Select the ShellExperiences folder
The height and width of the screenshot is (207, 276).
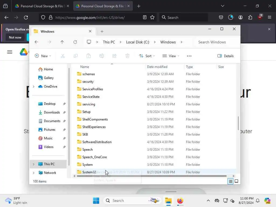94,127
